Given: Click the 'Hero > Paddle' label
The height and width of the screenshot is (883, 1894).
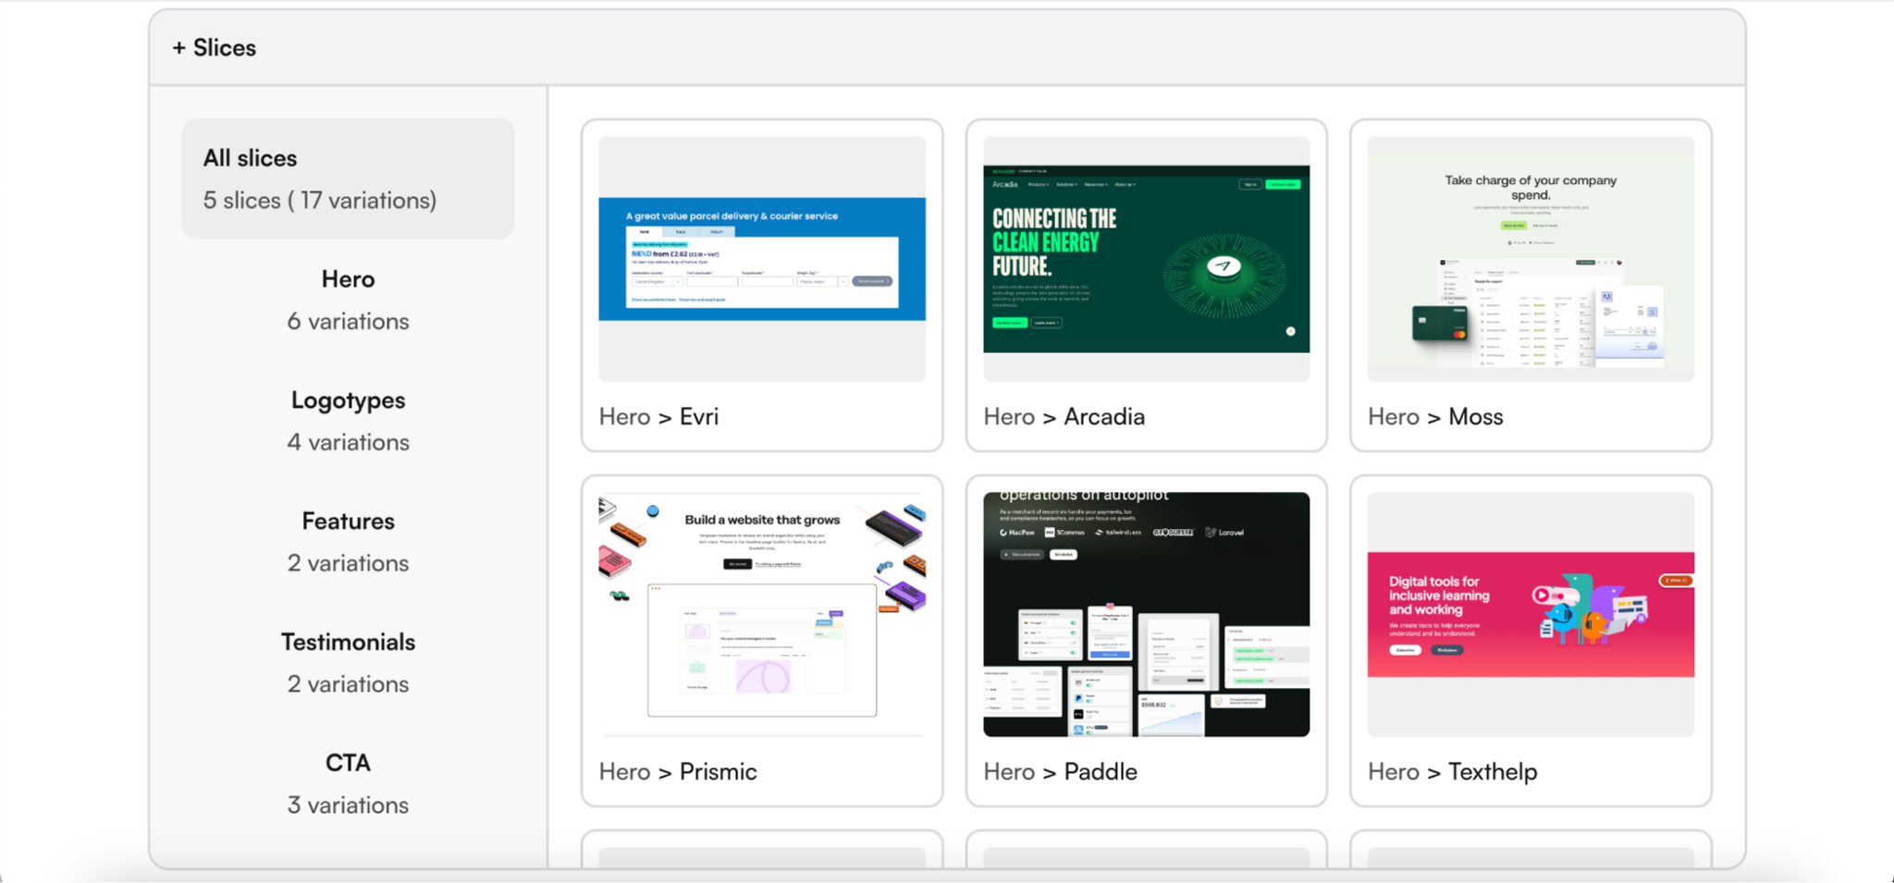Looking at the screenshot, I should [1060, 772].
